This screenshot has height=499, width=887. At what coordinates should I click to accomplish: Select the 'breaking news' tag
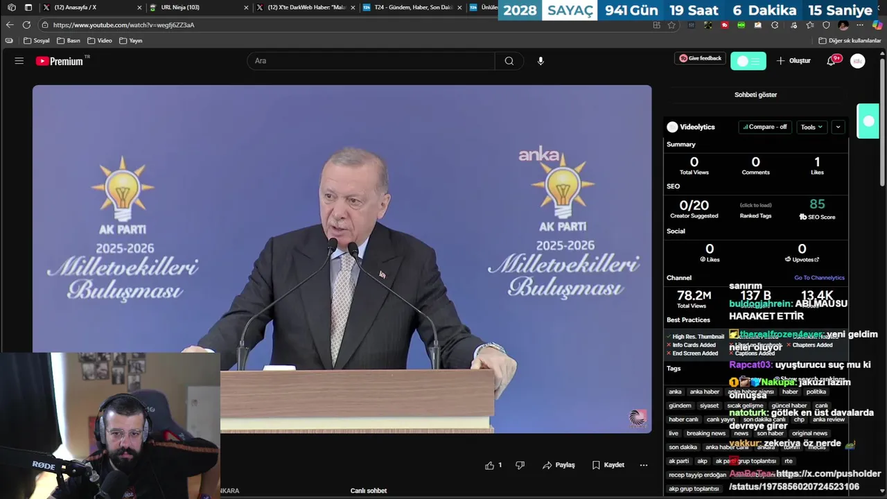pyautogui.click(x=705, y=433)
